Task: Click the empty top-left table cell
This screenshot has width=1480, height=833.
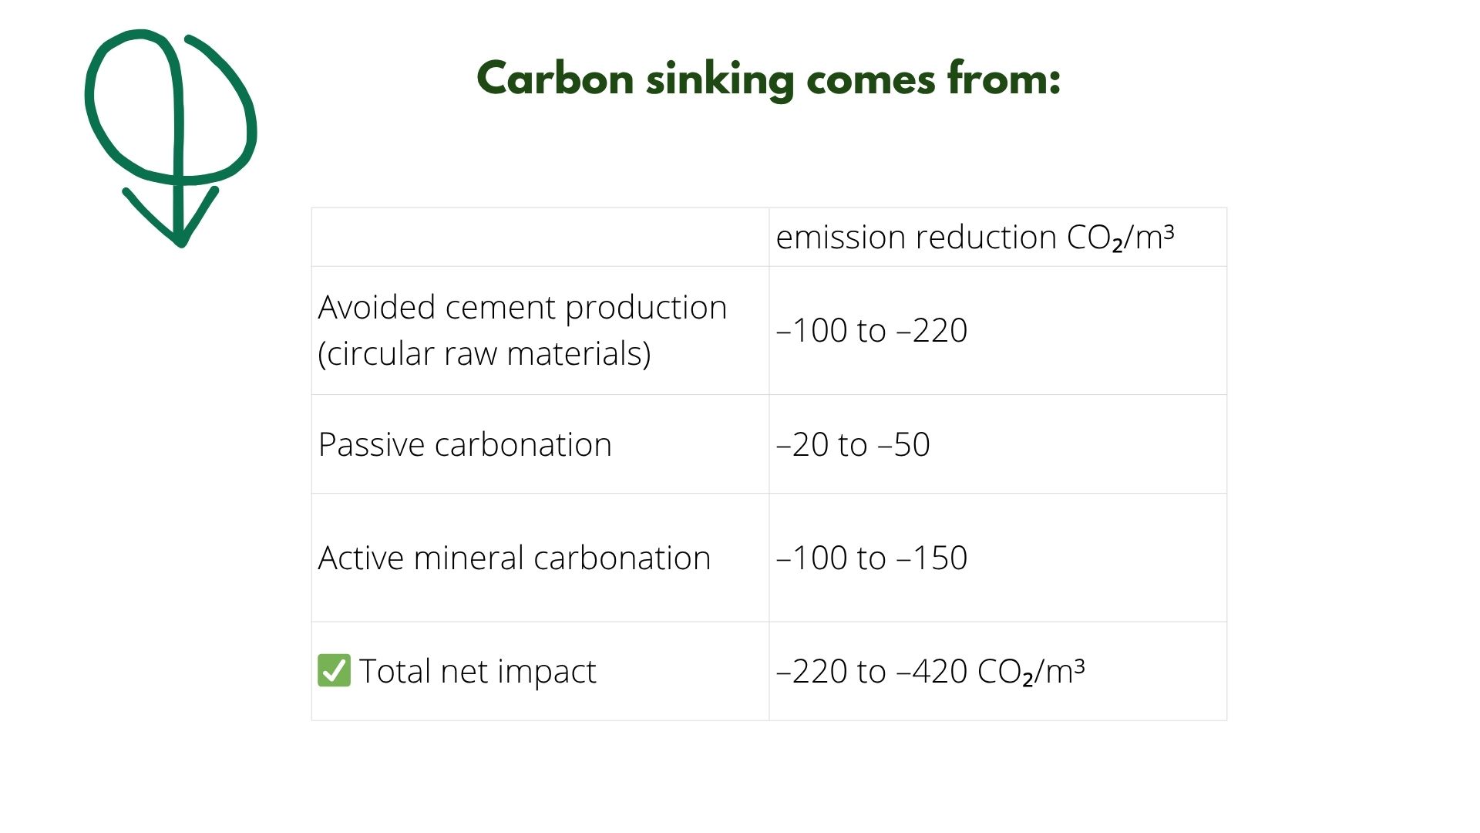Action: coord(540,237)
